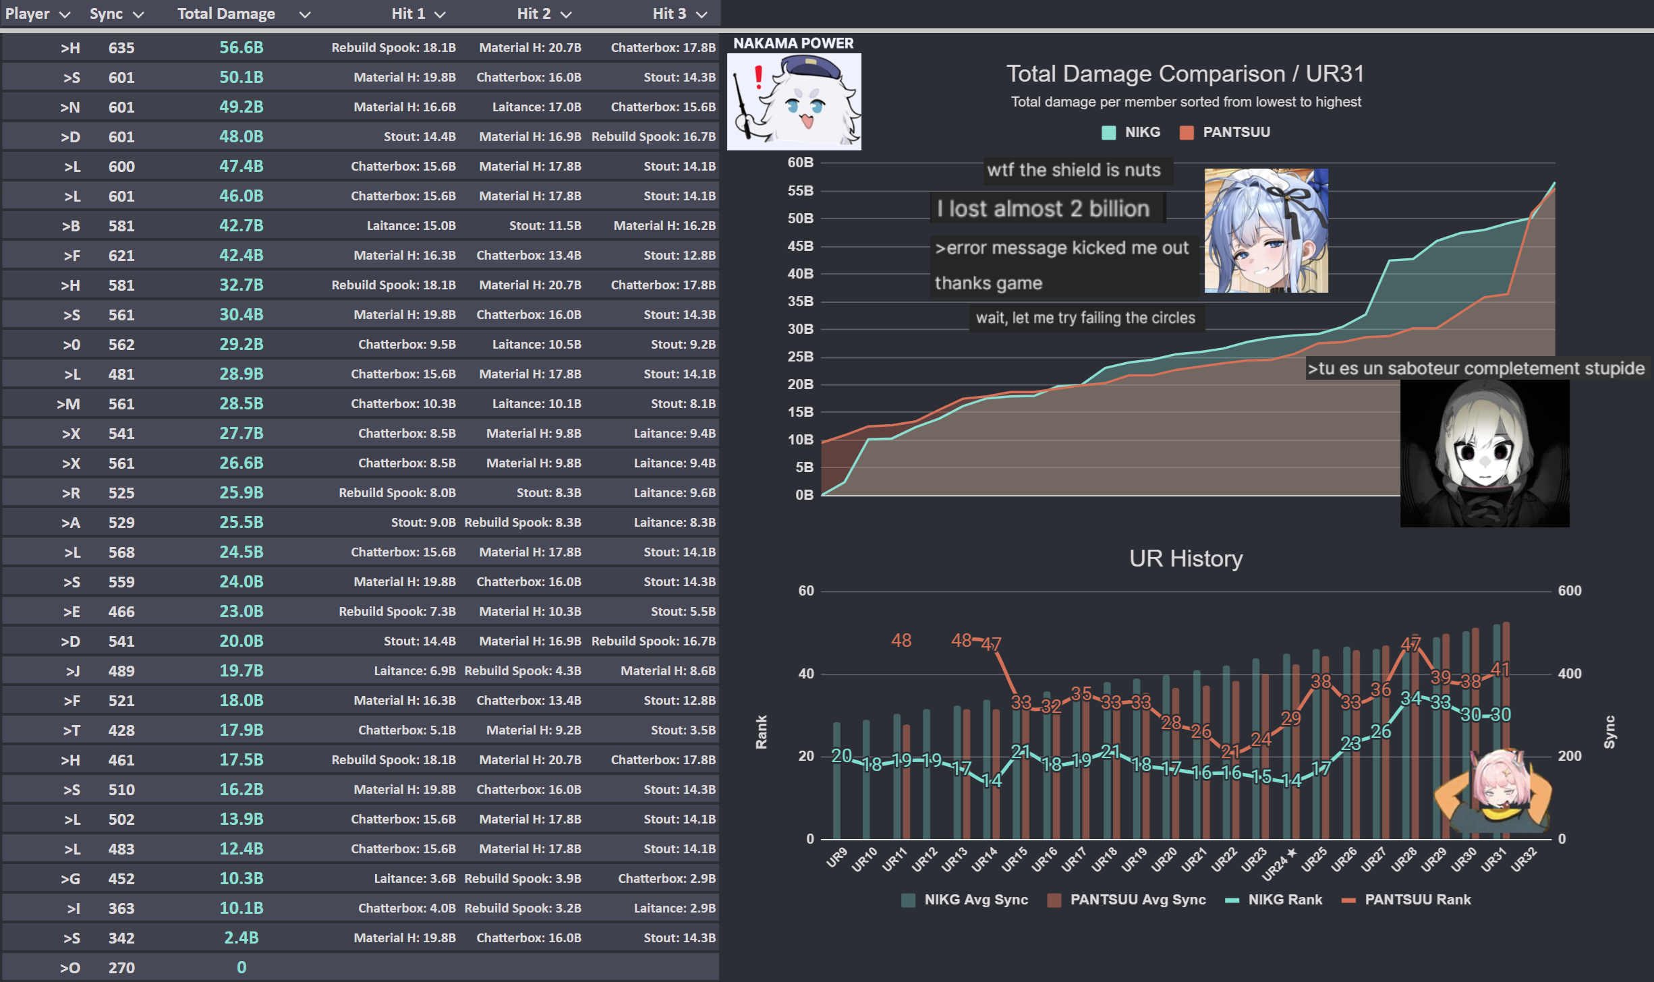The height and width of the screenshot is (982, 1654).
Task: Click the Laitance: 6.9B cell
Action: coord(415,671)
